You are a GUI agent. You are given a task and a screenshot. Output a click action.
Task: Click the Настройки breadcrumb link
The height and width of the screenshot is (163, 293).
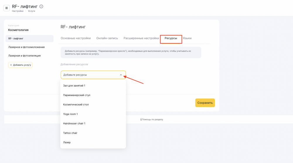[18, 11]
